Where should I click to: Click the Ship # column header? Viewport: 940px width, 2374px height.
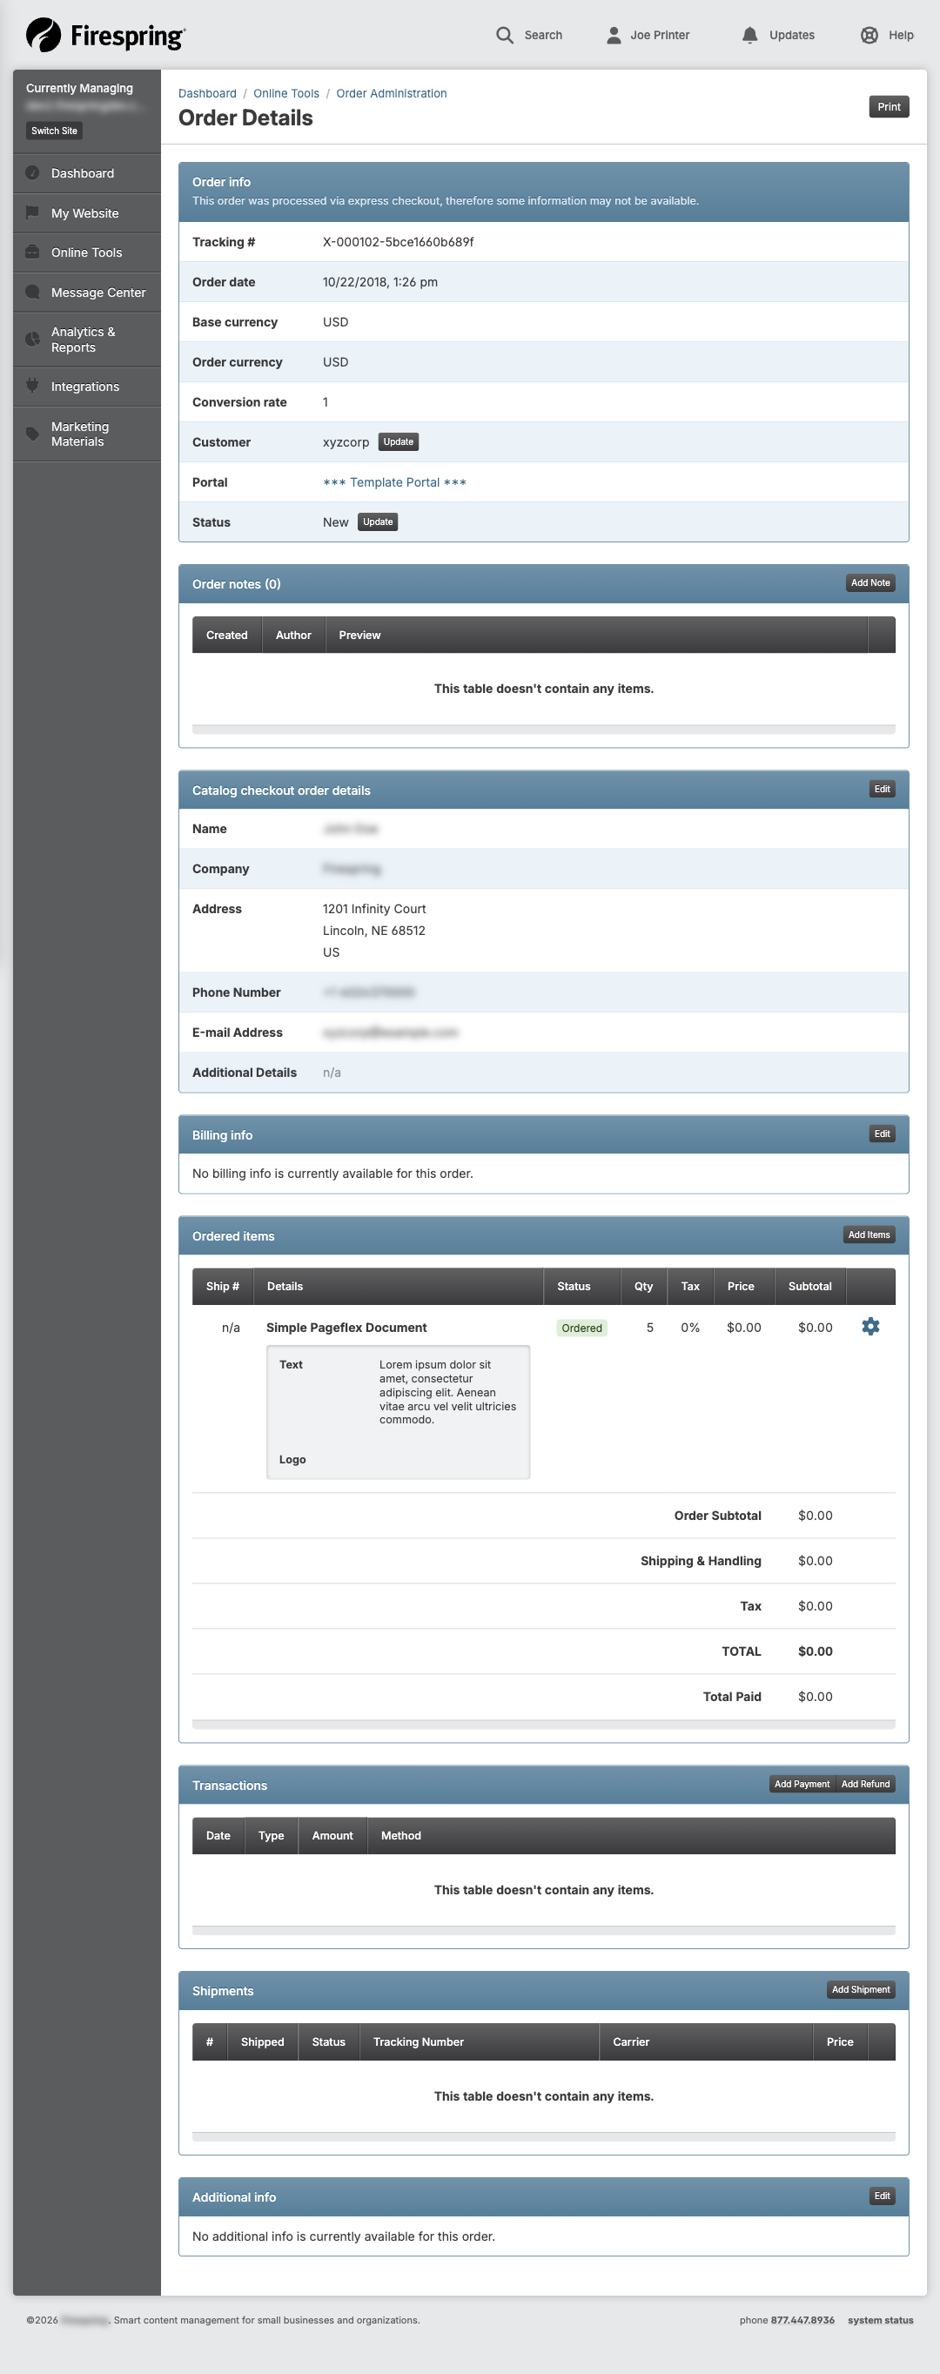click(x=222, y=1287)
